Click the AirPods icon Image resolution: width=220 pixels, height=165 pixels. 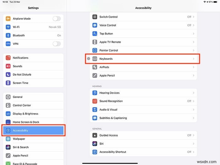[x=95, y=67]
